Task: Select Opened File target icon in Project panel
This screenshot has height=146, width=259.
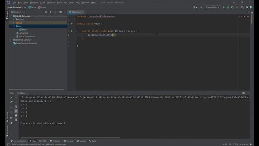Action: tap(46, 12)
